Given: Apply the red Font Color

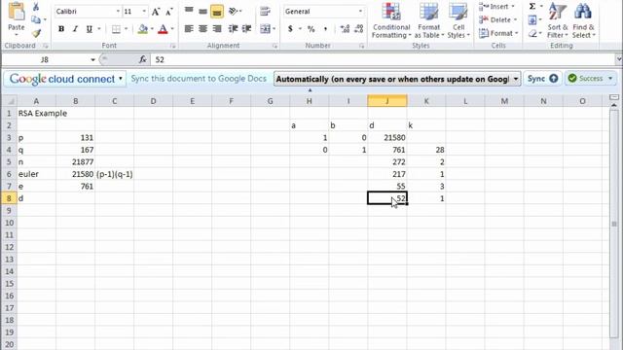Looking at the screenshot, I should coord(163,28).
